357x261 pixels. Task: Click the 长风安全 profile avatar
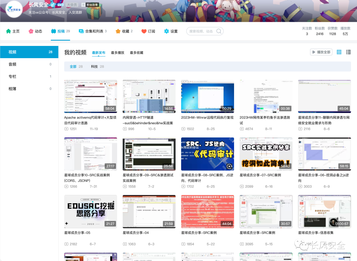pyautogui.click(x=14, y=9)
